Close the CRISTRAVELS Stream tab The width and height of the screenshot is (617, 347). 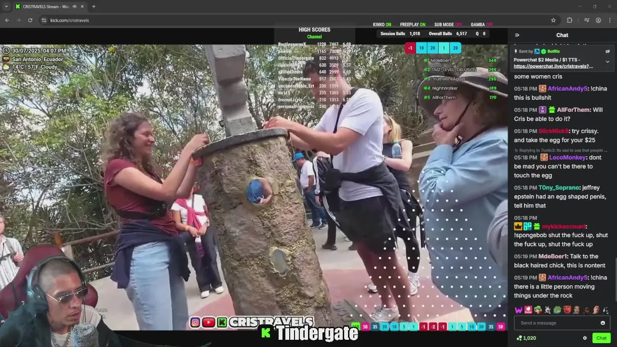tap(82, 7)
